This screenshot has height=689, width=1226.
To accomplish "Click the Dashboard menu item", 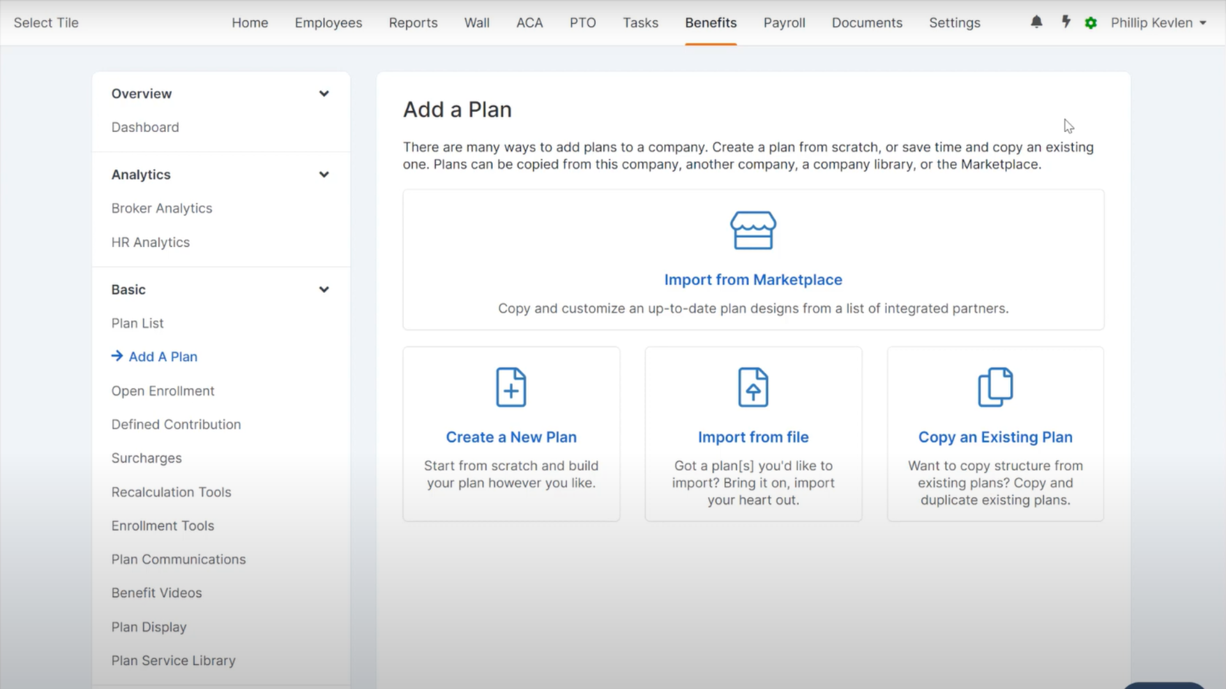I will [x=145, y=127].
